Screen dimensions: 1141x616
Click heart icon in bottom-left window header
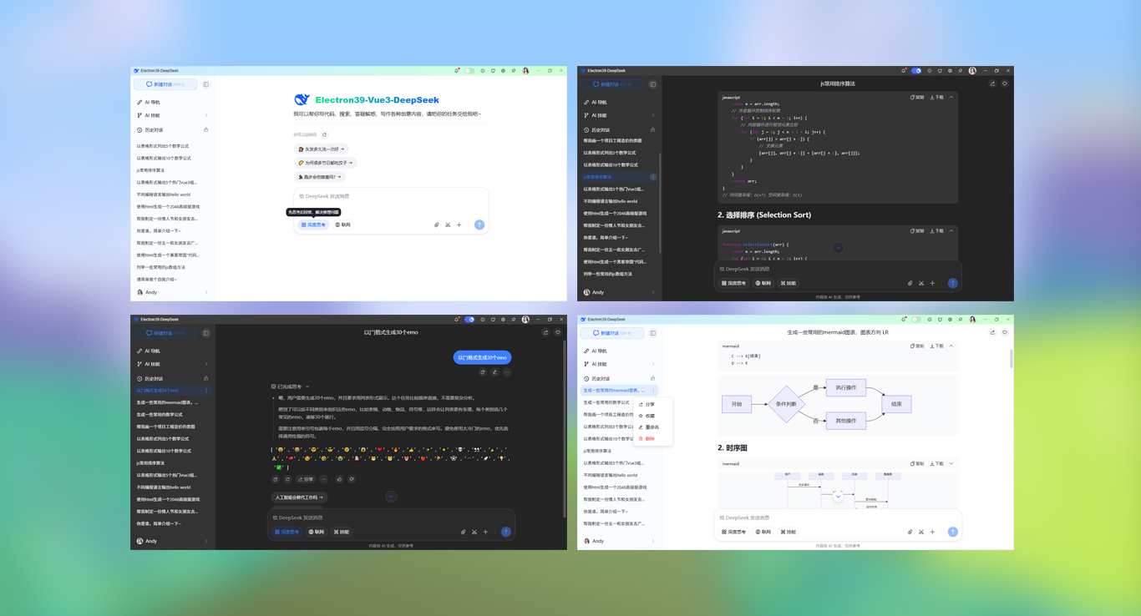tap(558, 332)
